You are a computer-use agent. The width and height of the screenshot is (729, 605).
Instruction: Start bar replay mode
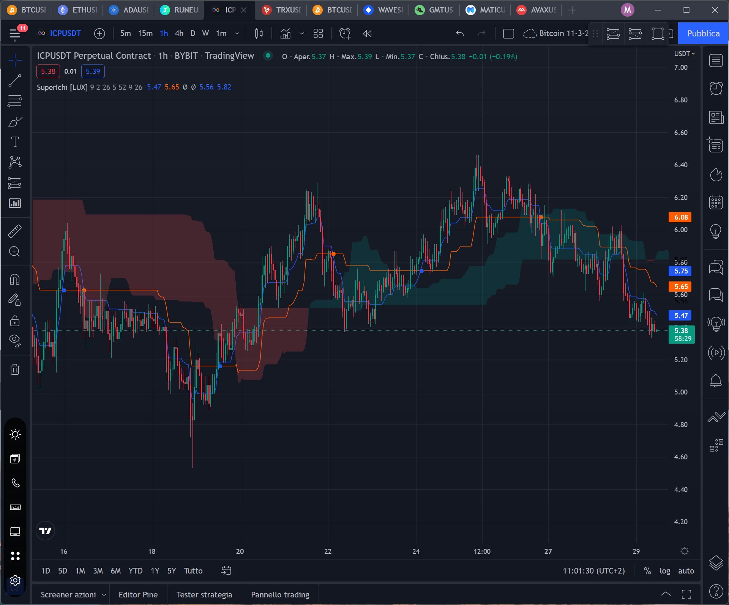[367, 34]
